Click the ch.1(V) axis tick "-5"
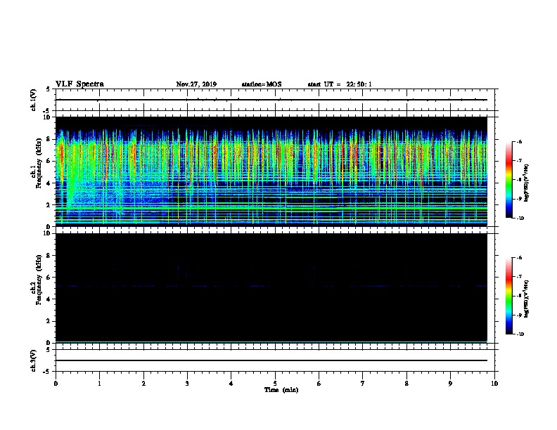557x430 pixels. pos(48,111)
